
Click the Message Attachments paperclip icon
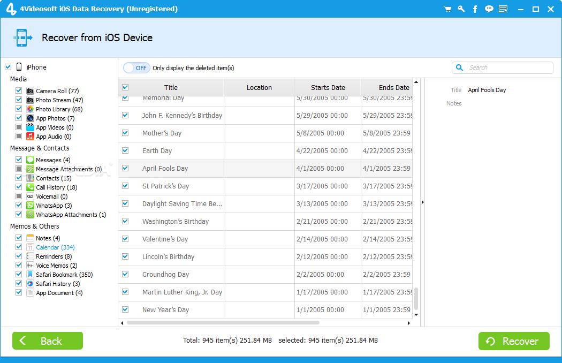pyautogui.click(x=30, y=169)
